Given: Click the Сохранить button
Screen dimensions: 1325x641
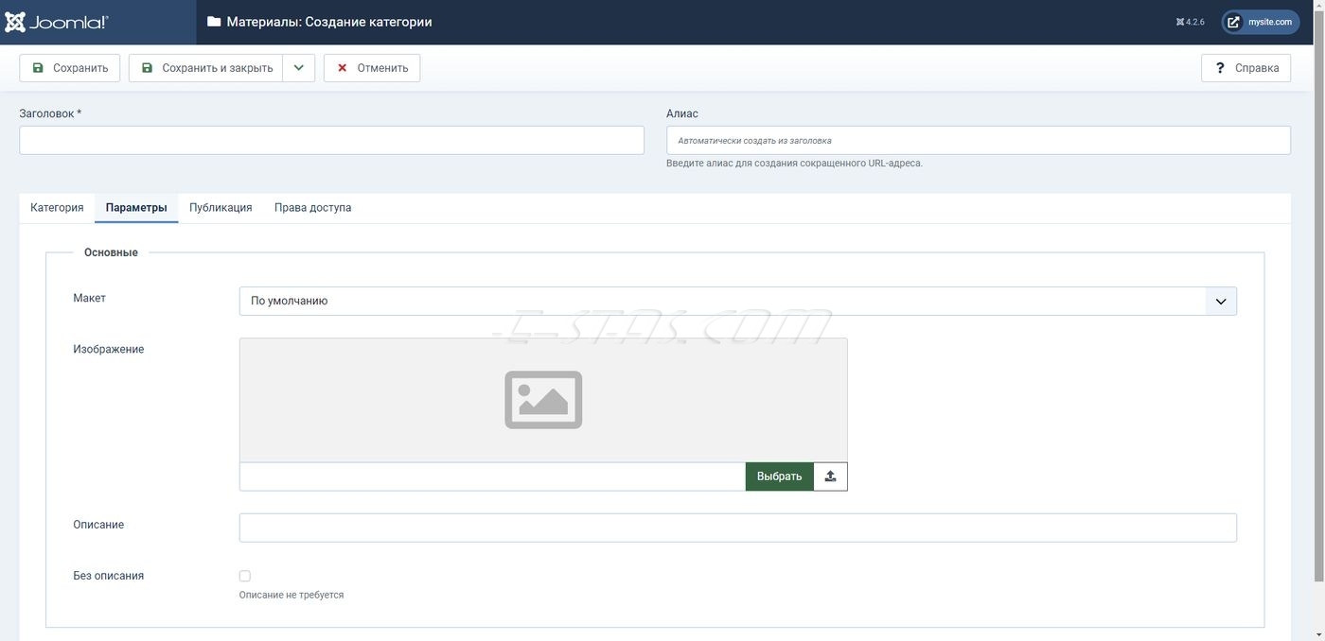Looking at the screenshot, I should [x=70, y=68].
